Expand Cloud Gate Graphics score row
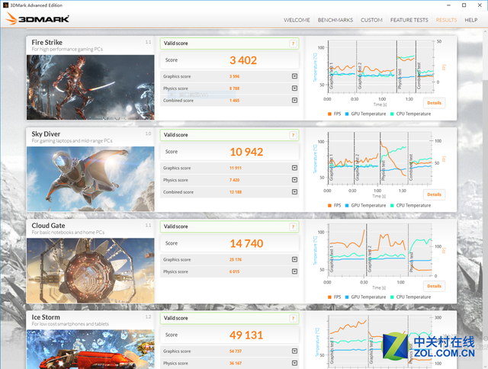 click(294, 259)
